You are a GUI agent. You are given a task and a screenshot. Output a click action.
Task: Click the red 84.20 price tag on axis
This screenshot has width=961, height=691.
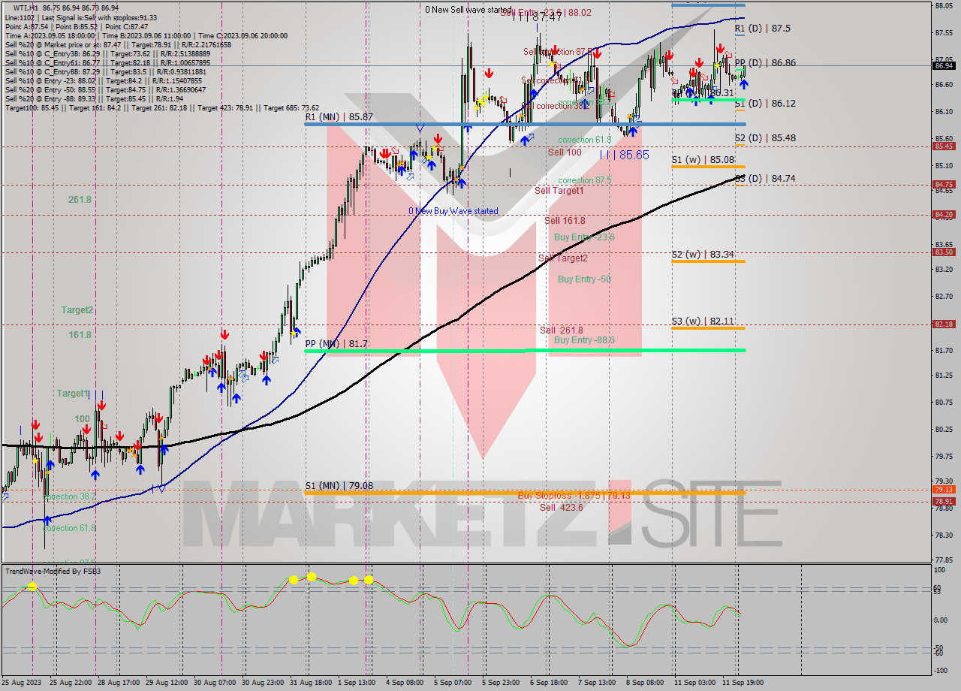(944, 214)
